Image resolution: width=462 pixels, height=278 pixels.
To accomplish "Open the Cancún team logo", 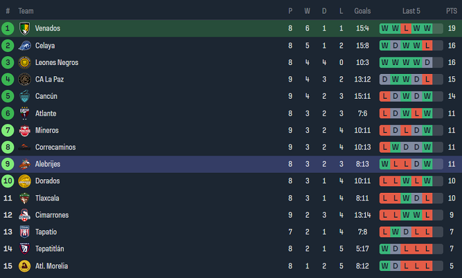I will click(25, 96).
